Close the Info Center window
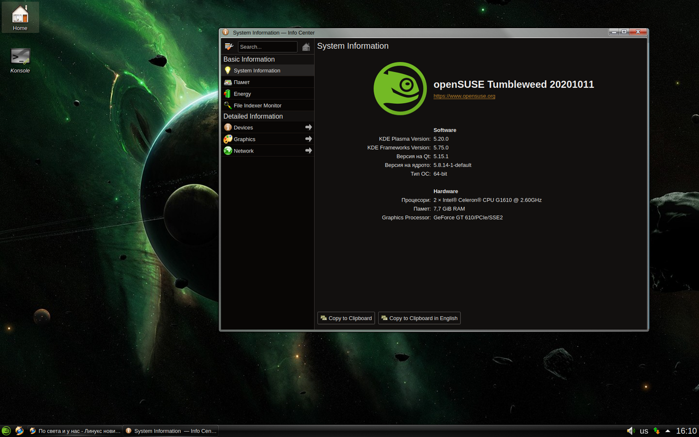 point(638,32)
